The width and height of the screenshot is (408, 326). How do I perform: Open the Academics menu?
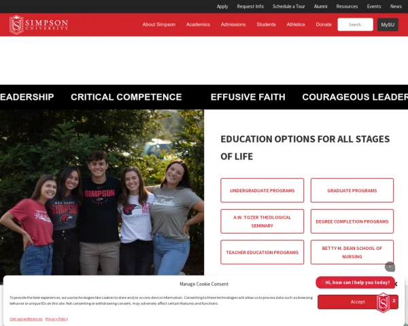[198, 24]
